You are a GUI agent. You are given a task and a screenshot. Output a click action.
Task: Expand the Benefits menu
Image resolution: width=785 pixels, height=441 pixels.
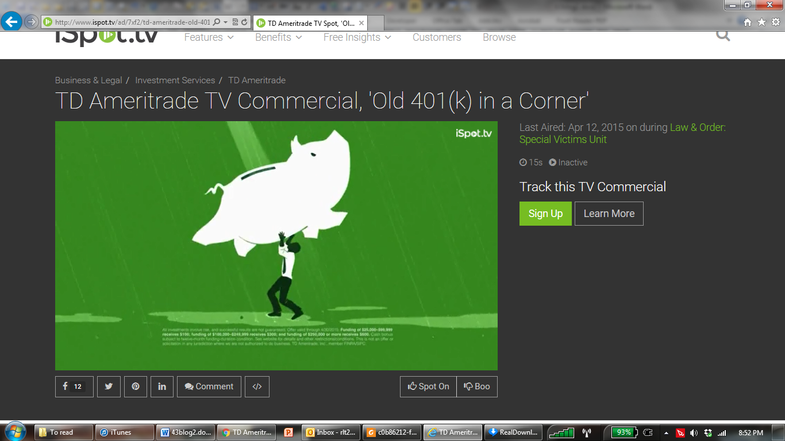[x=278, y=37]
